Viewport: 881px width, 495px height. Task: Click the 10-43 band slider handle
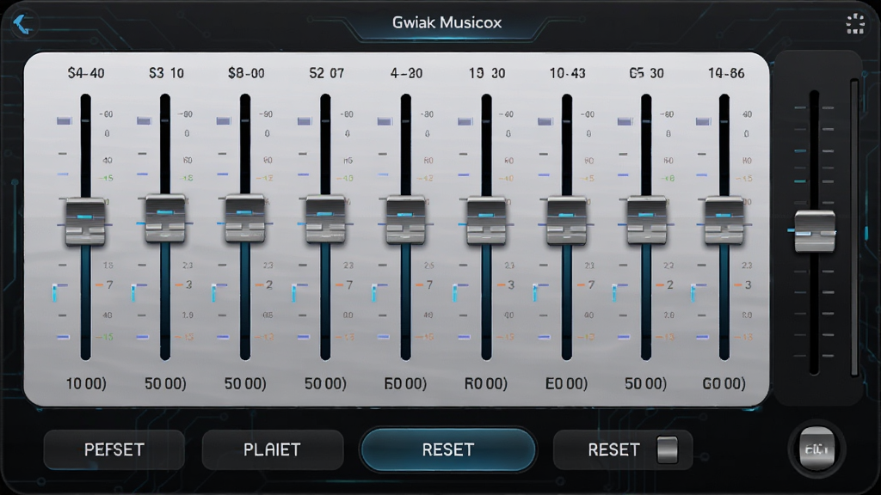point(566,221)
